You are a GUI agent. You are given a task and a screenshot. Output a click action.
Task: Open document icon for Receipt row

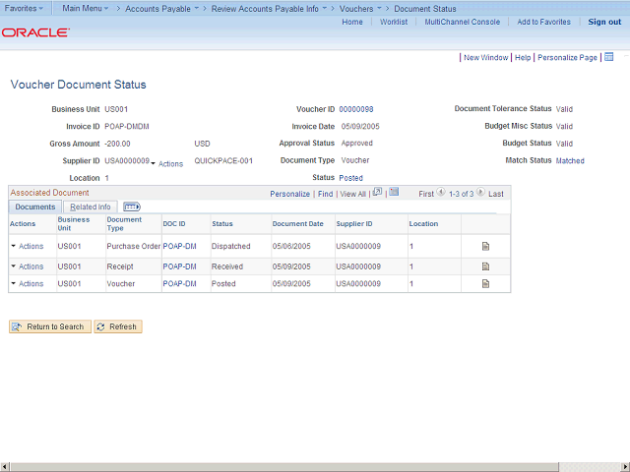485,266
